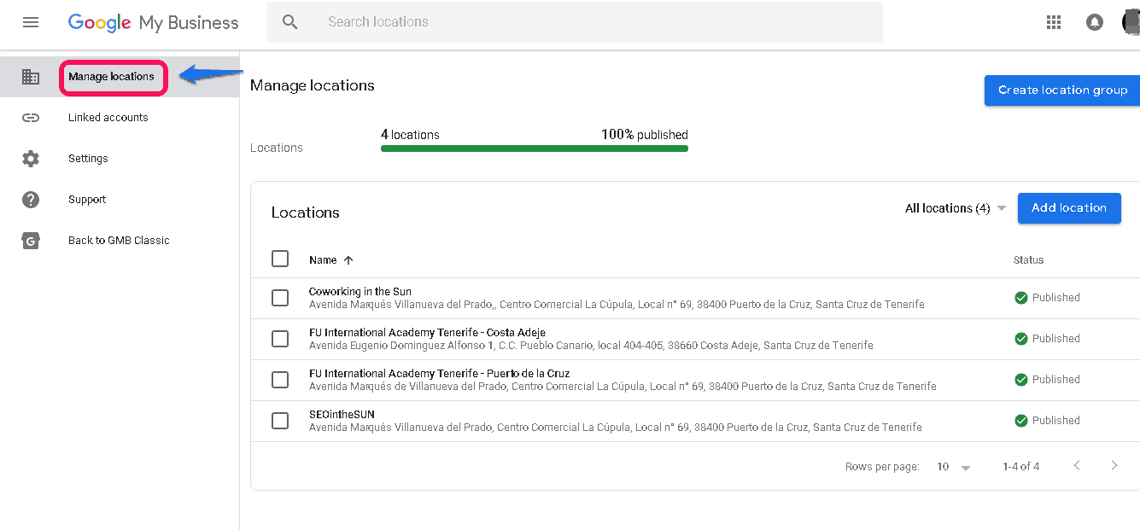Click Published check icon for Costa Adeje academy

pos(1020,339)
